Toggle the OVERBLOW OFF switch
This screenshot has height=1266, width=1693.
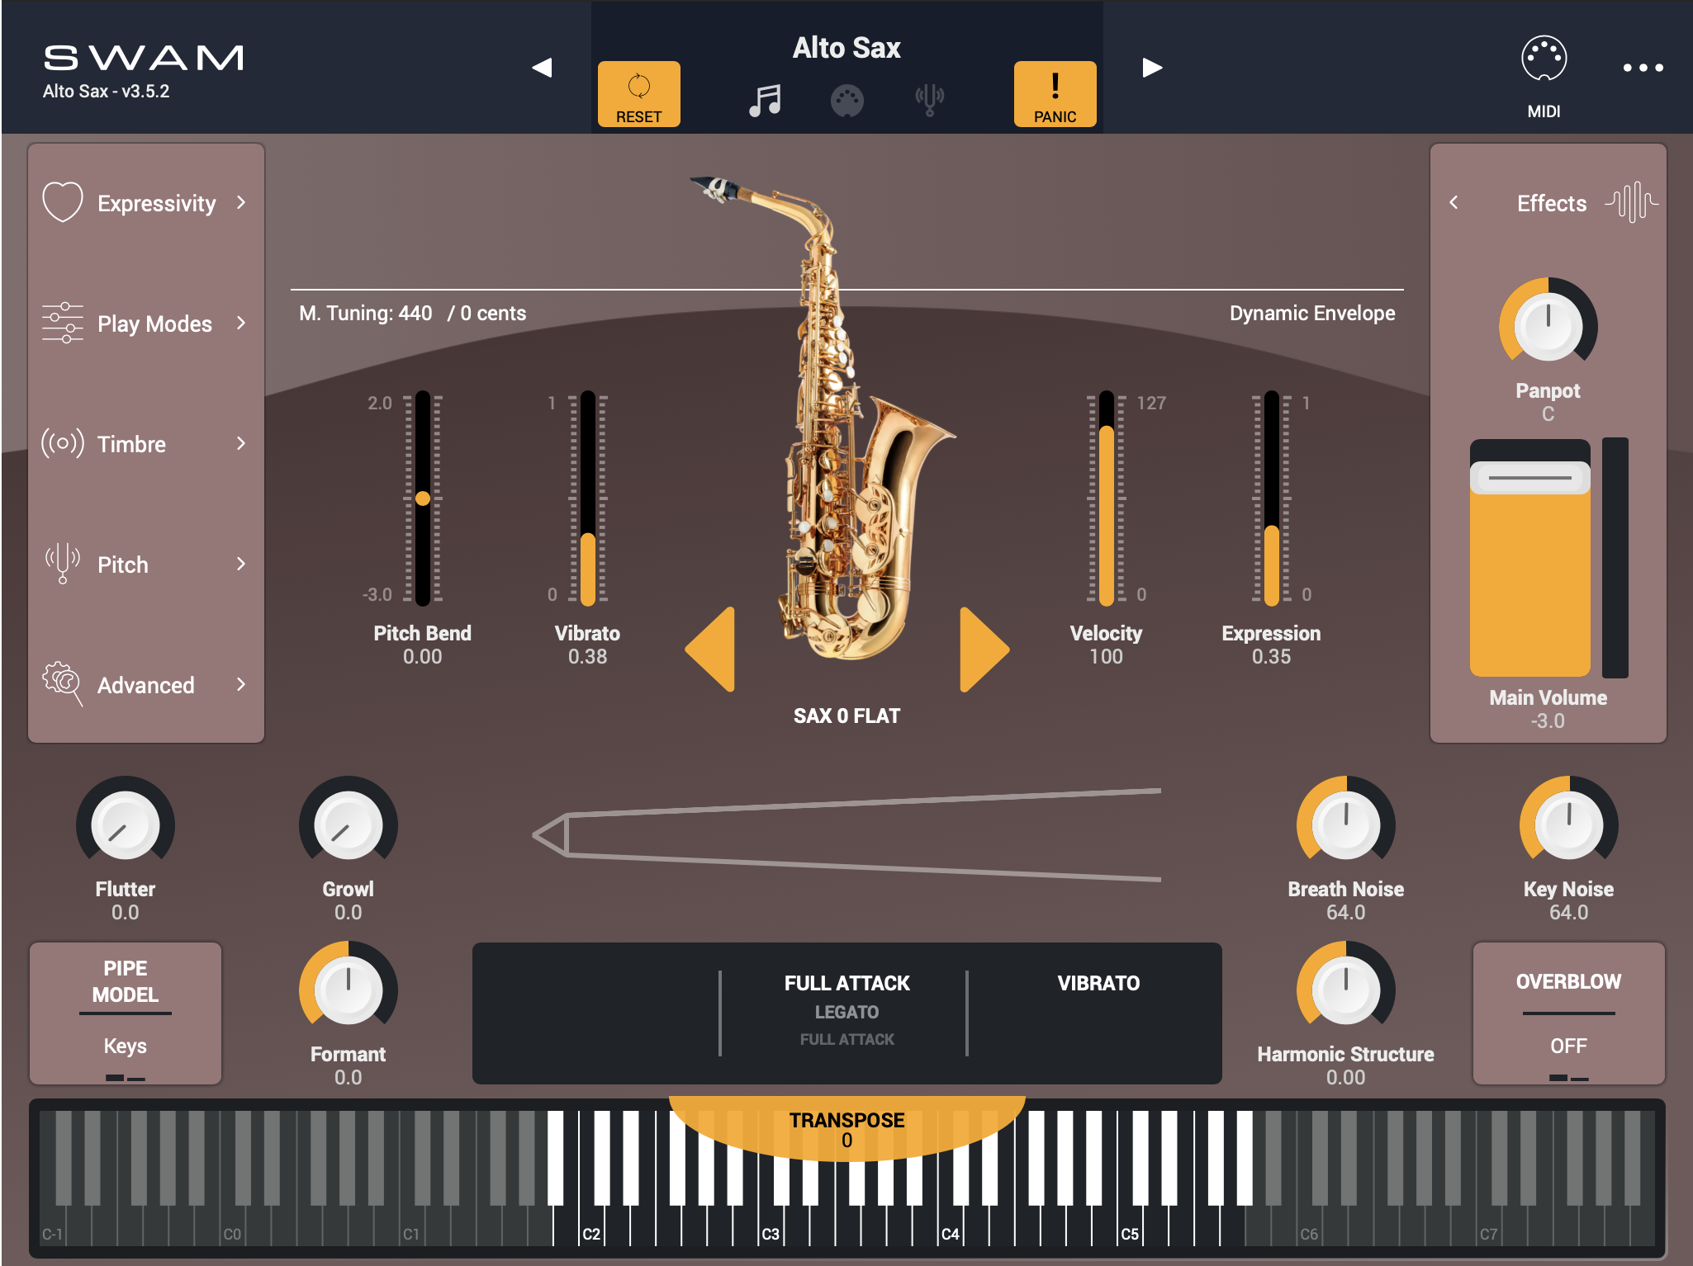tap(1568, 1013)
